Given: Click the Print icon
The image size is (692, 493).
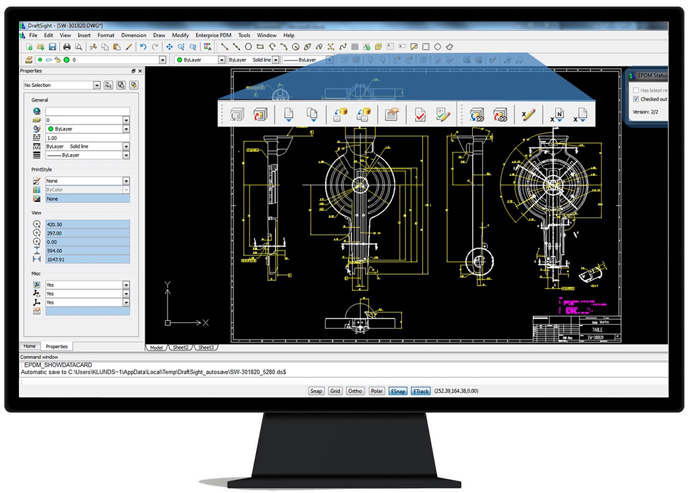Looking at the screenshot, I should point(67,47).
